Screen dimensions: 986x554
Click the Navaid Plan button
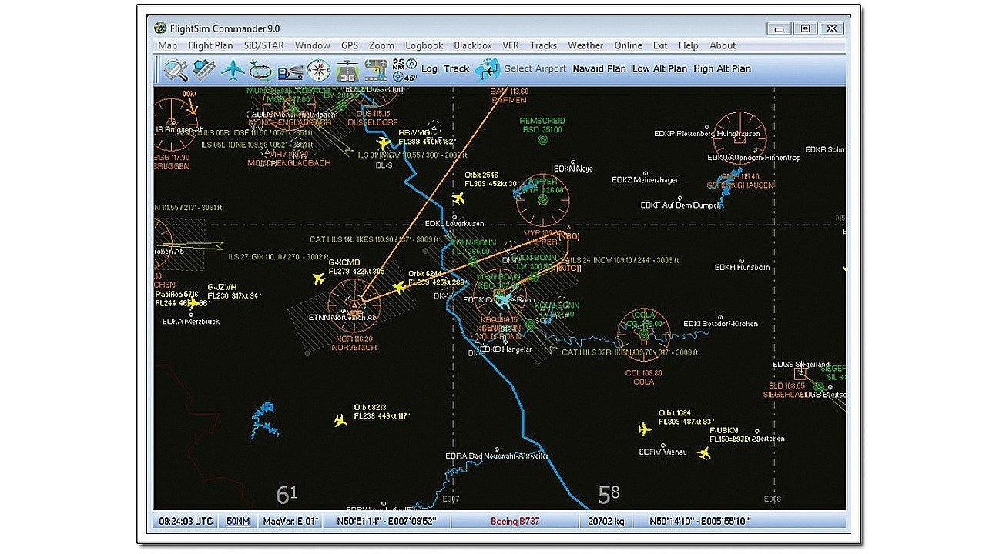599,69
